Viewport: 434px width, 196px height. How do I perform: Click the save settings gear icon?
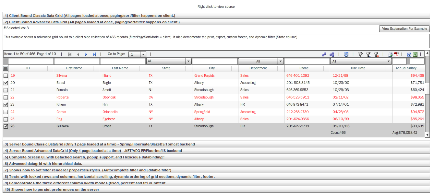point(332,54)
